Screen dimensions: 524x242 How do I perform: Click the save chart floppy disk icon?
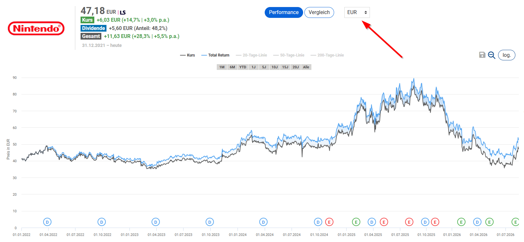click(482, 55)
